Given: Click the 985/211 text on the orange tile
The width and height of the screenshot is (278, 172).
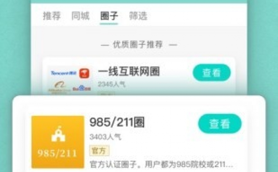Looking at the screenshot, I should tap(57, 153).
